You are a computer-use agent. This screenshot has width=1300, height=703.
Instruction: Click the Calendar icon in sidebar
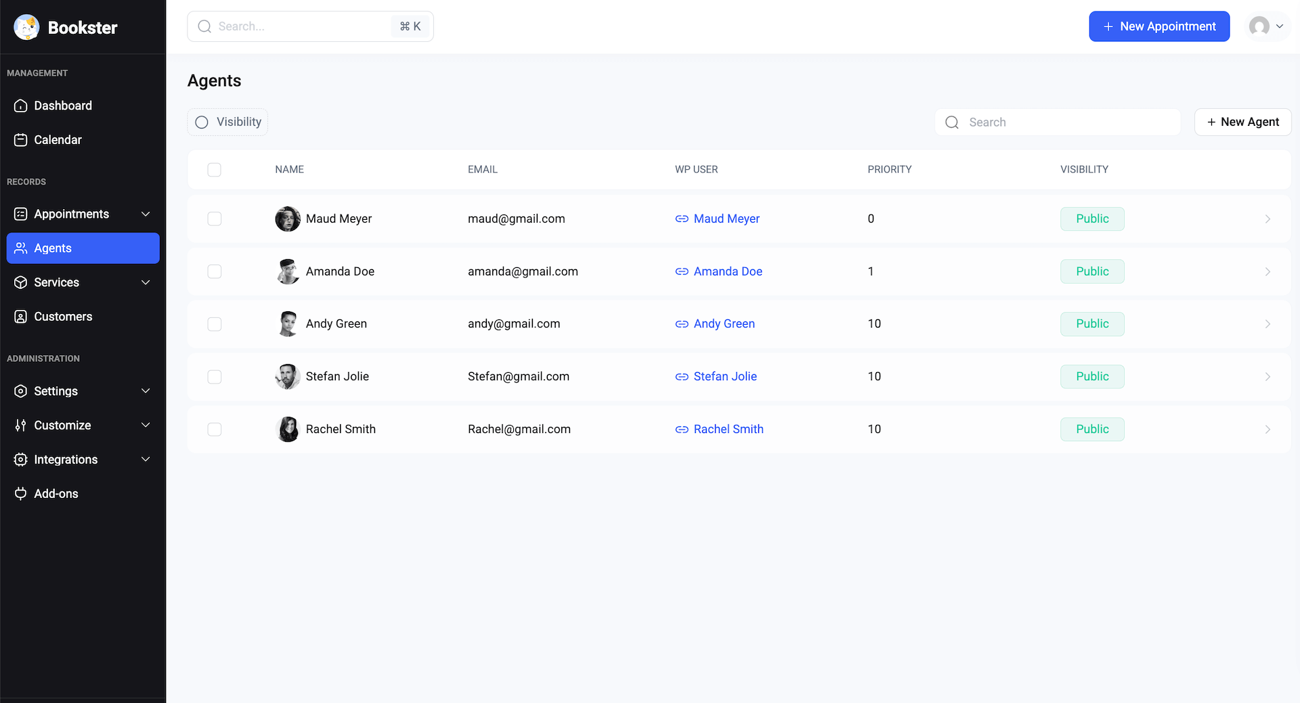click(x=21, y=140)
